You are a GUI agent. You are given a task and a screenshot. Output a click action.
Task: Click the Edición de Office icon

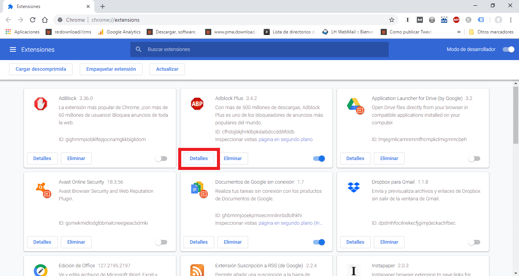coord(40,270)
